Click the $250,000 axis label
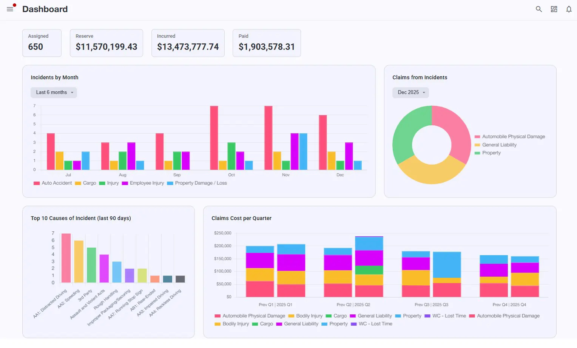The image size is (577, 348). (x=223, y=233)
